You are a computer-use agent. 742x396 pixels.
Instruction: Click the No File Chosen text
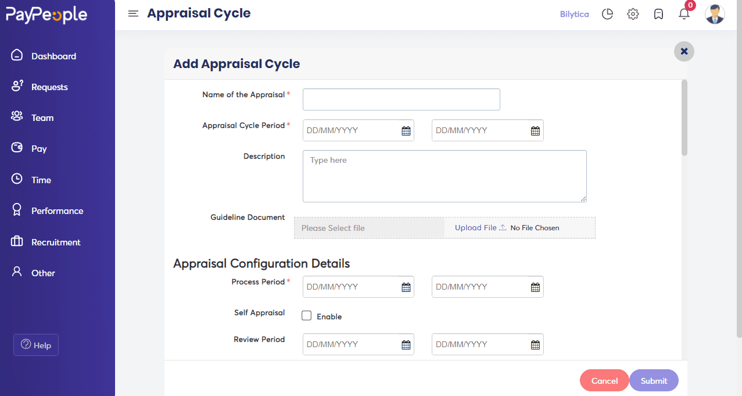535,228
